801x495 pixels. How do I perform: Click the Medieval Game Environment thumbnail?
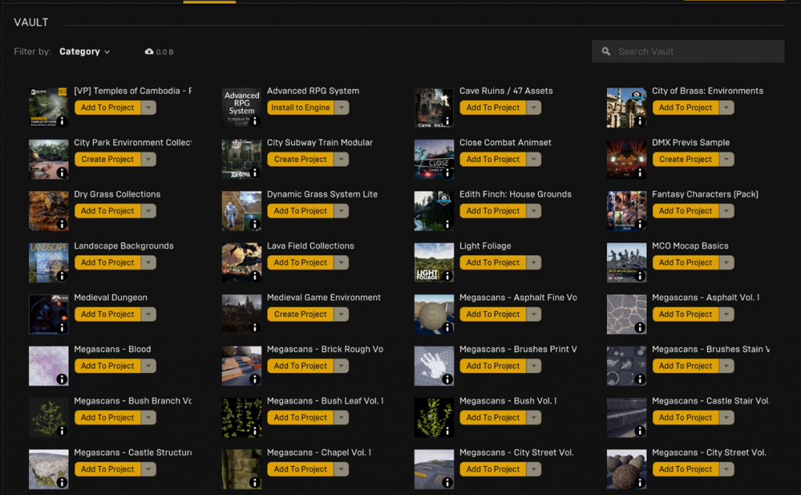[241, 314]
